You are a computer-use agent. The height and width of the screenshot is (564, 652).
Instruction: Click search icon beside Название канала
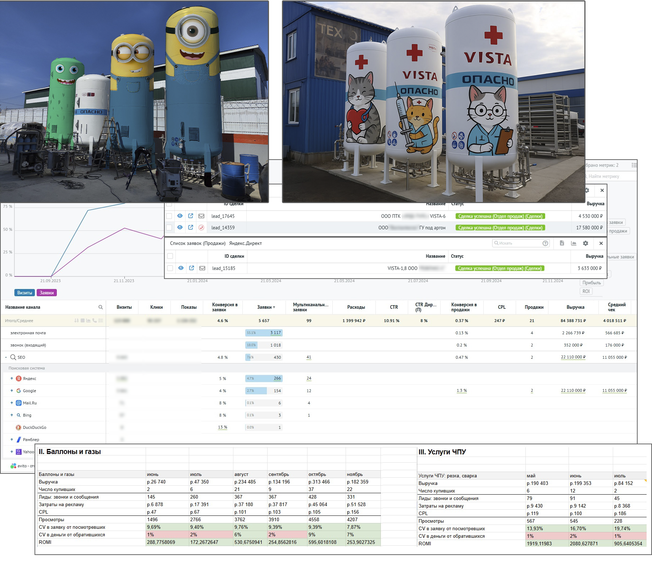[x=101, y=307]
